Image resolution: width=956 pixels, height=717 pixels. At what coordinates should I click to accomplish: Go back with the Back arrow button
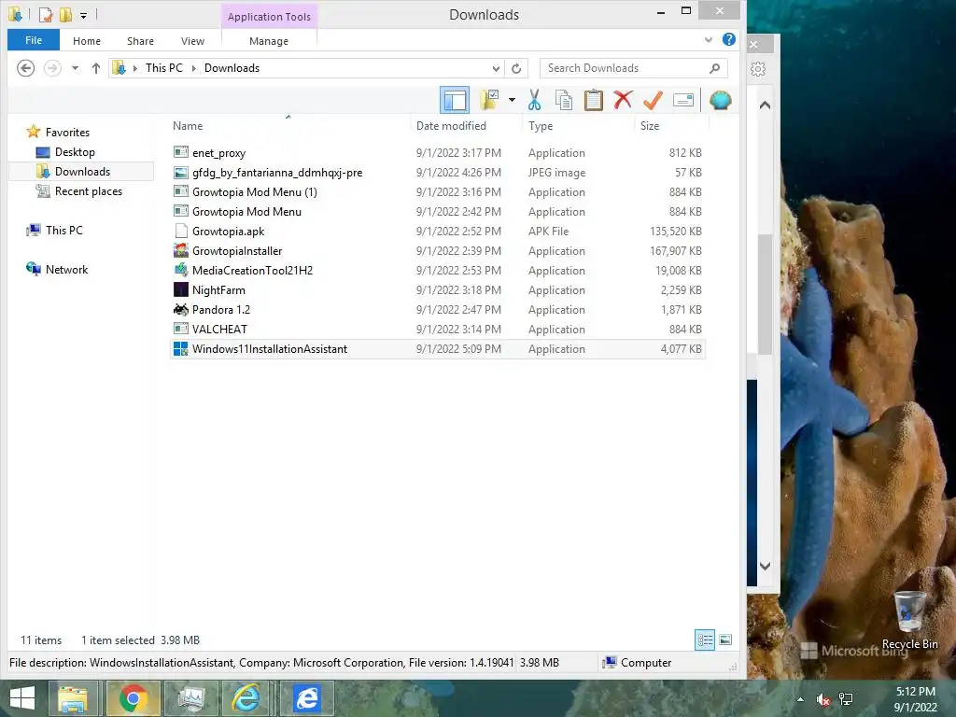[x=25, y=68]
